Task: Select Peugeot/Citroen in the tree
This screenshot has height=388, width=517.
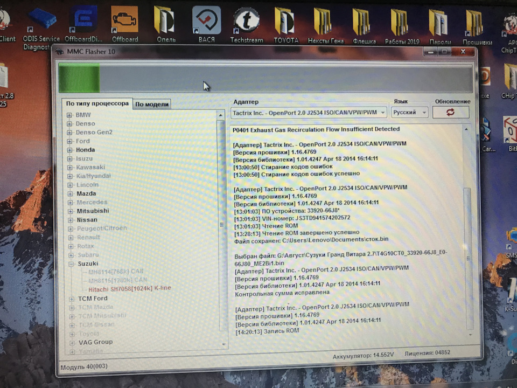Action: [x=102, y=228]
